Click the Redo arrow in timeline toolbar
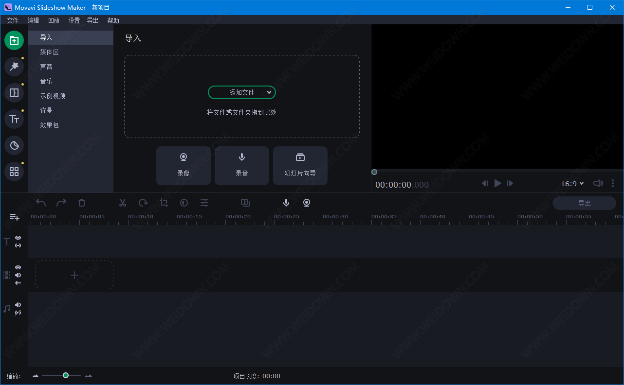 [61, 203]
